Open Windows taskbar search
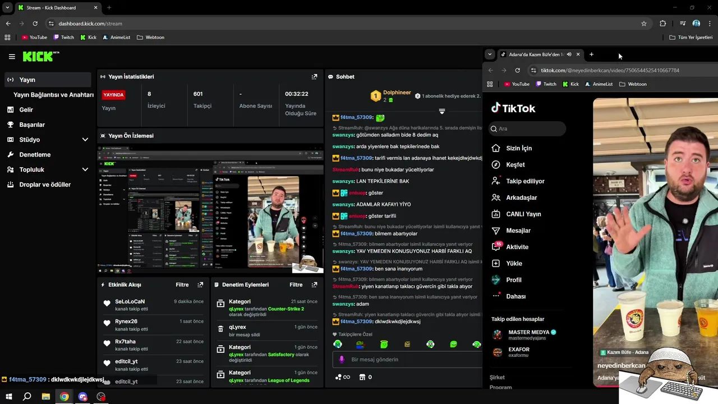The height and width of the screenshot is (404, 718). click(27, 397)
